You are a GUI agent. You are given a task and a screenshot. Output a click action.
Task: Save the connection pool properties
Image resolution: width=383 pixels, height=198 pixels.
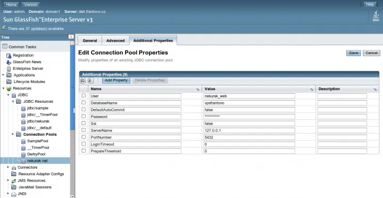(x=353, y=53)
